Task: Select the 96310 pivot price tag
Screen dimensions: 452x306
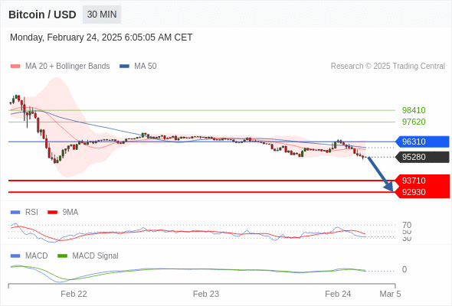Action: point(422,142)
